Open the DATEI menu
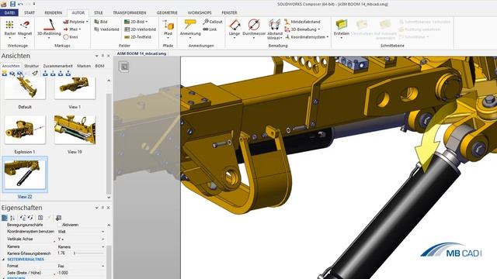The image size is (497, 279). coord(9,12)
